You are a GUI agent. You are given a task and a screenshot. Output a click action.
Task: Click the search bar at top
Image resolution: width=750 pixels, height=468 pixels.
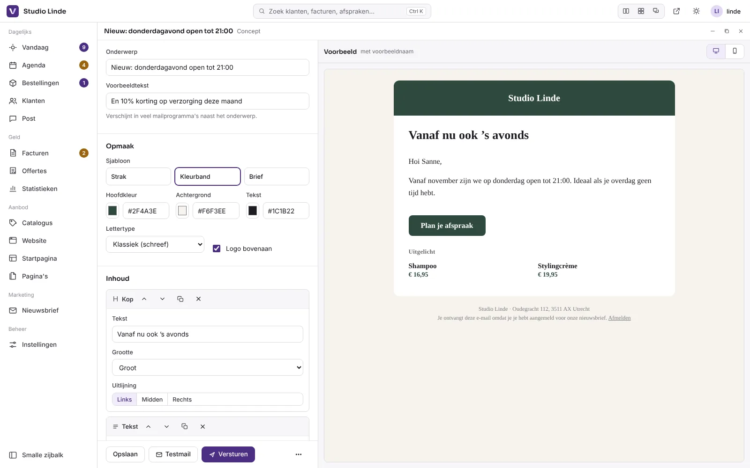[342, 11]
